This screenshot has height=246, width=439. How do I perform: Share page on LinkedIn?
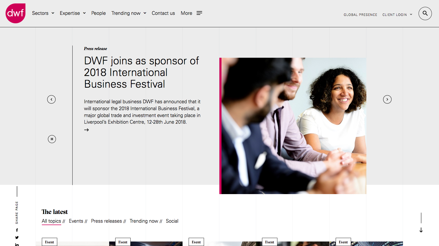tap(17, 244)
